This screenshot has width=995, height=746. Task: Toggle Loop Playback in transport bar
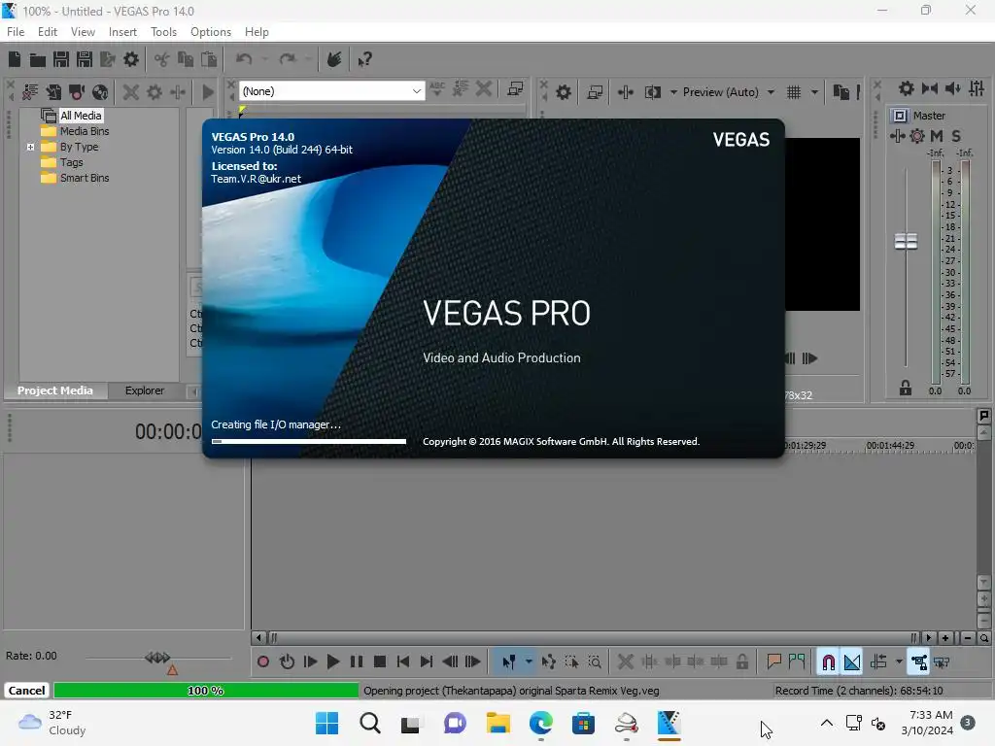click(287, 662)
